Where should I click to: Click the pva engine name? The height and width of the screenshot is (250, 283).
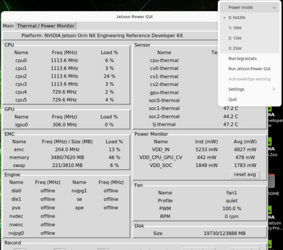pos(16,208)
